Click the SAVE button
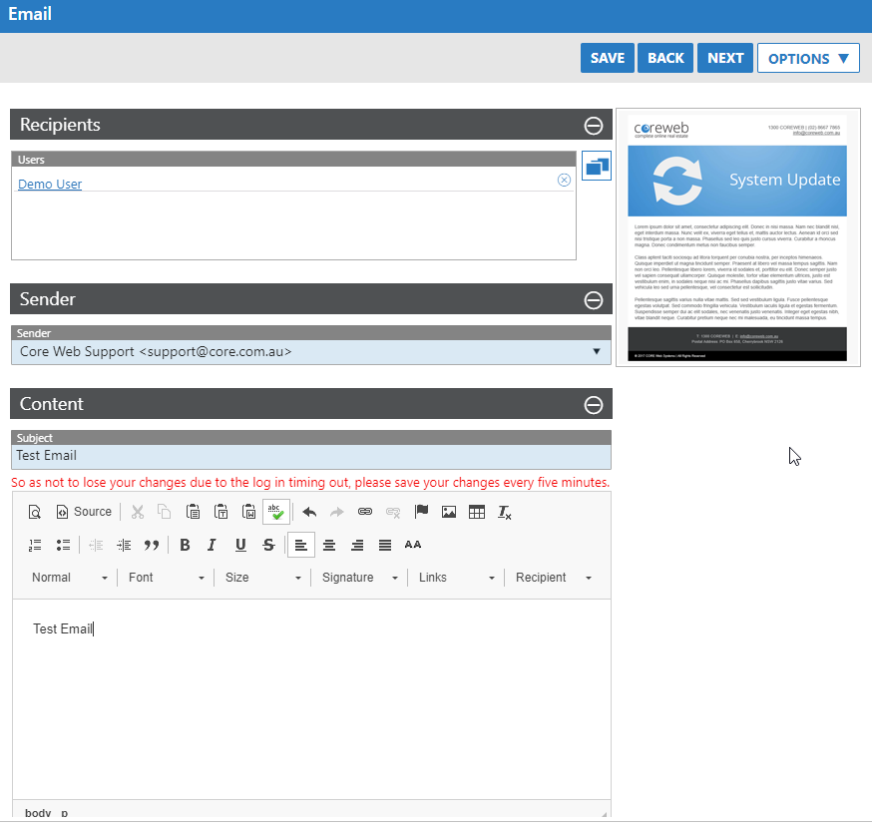Viewport: 872px width, 826px height. click(x=607, y=58)
